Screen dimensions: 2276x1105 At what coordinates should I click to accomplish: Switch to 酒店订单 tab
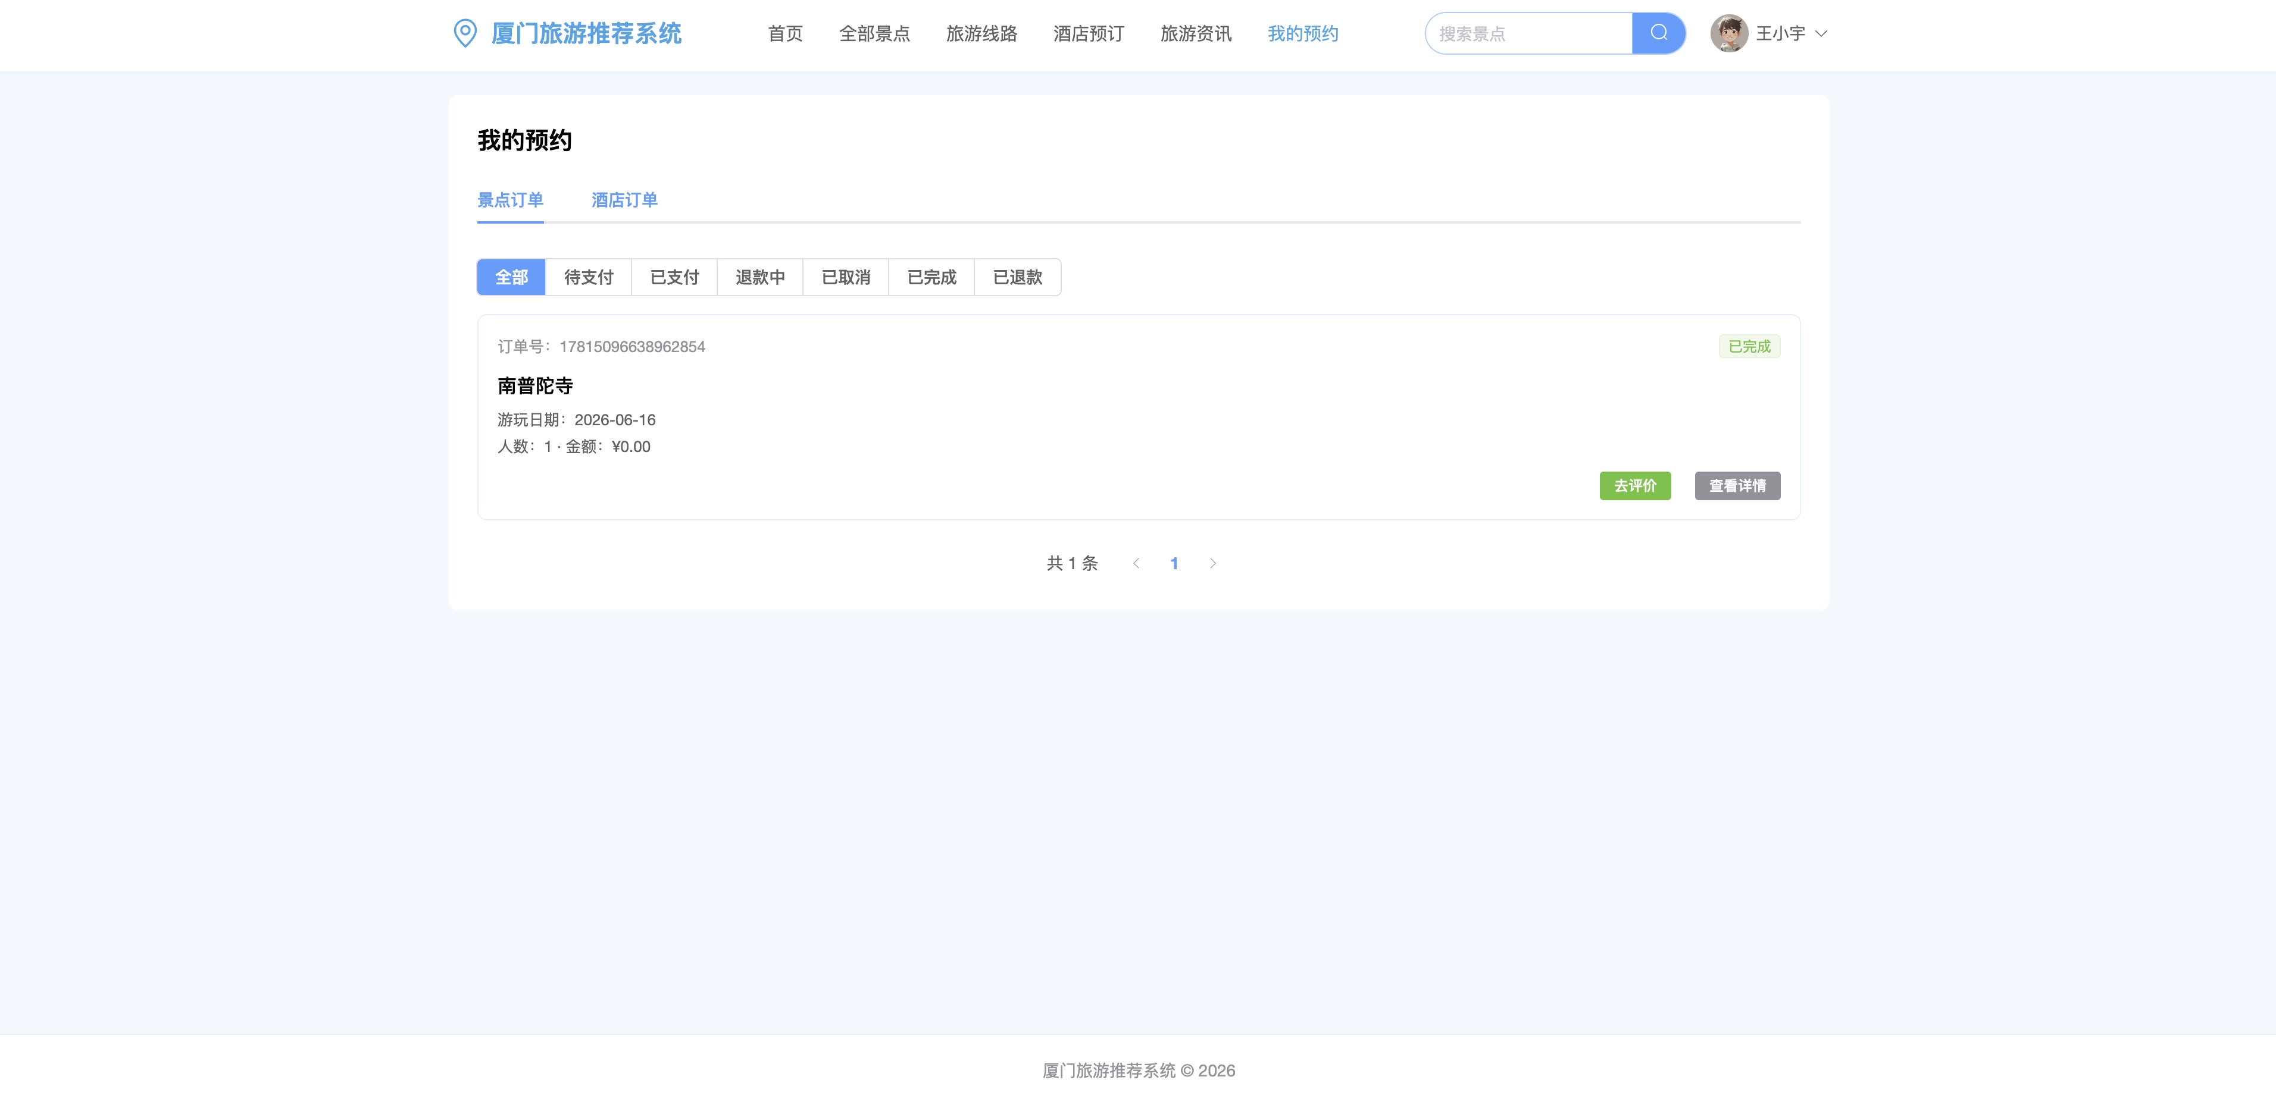(624, 199)
